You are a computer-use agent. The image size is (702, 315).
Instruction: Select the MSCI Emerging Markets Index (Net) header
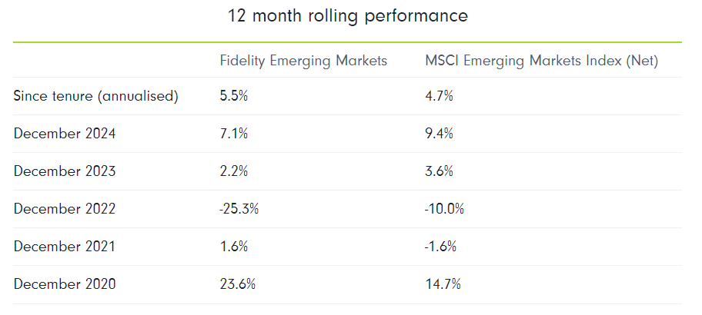541,61
